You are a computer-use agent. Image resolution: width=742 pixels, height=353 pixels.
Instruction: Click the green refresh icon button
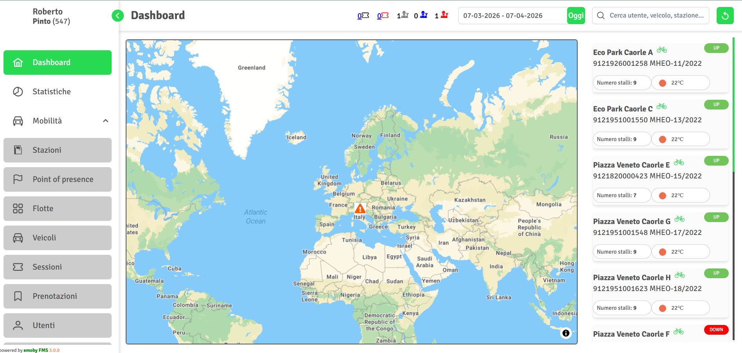coord(725,16)
